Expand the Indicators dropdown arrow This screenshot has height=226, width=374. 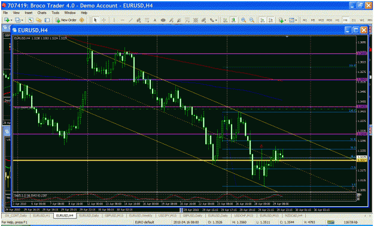(285, 20)
